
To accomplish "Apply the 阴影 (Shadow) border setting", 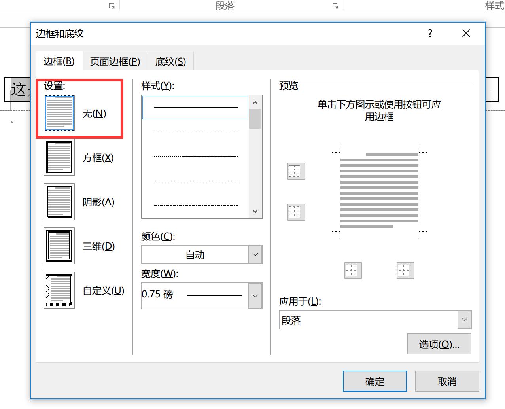I will point(59,202).
